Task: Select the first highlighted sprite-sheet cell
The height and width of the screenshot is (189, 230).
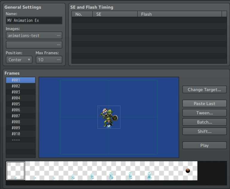Action: (x=16, y=171)
